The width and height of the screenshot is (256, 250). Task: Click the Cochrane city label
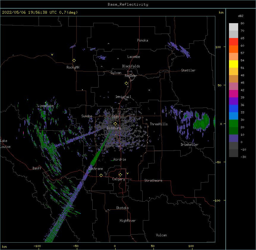(96, 169)
